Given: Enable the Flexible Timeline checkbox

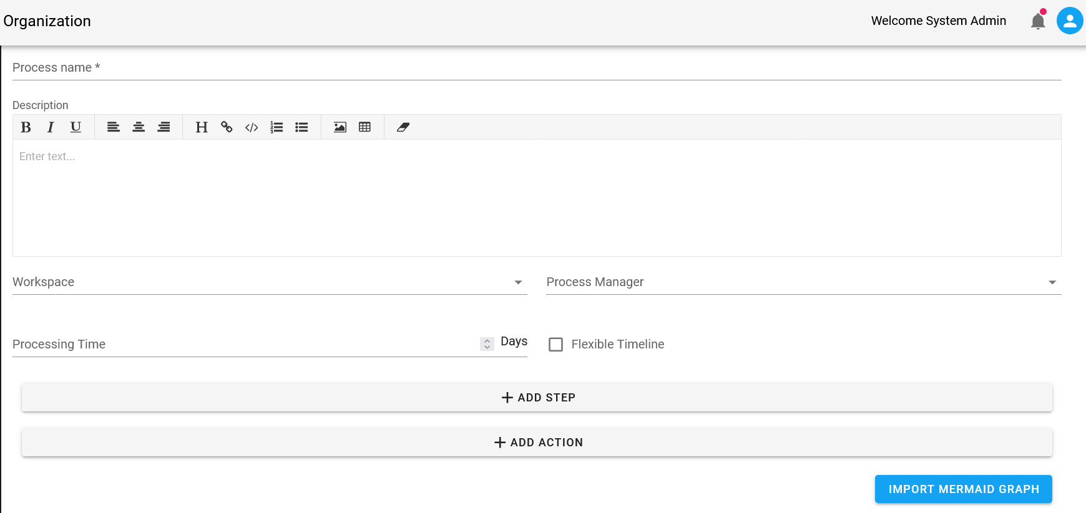Looking at the screenshot, I should coord(555,344).
